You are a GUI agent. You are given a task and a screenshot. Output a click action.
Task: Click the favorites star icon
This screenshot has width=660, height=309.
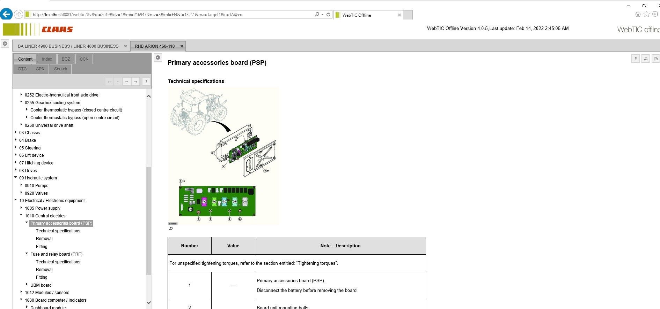pos(647,14)
